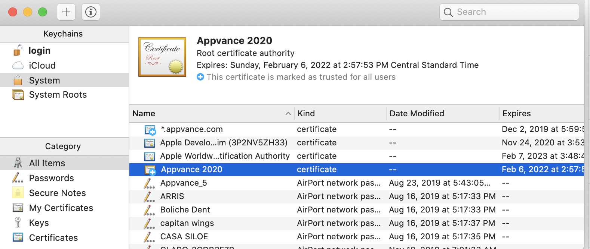Click the Category sidebar header
Image resolution: width=590 pixels, height=249 pixels.
[x=63, y=146]
